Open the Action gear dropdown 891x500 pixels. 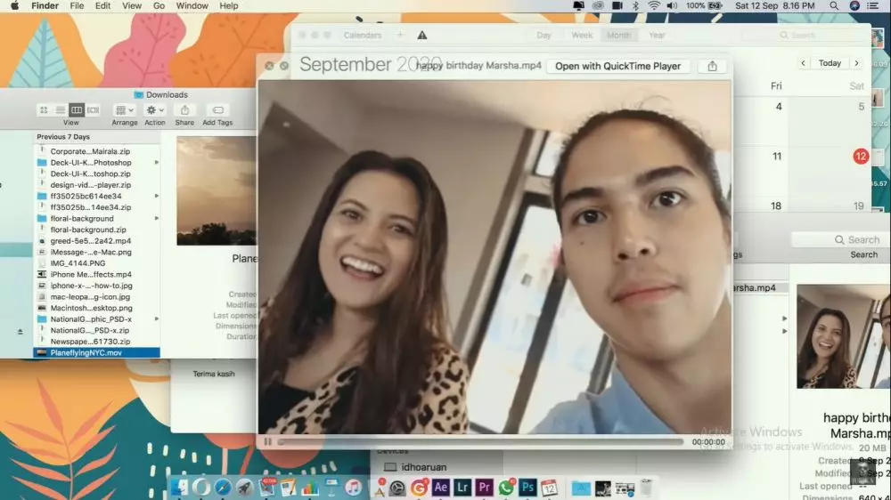coord(155,110)
